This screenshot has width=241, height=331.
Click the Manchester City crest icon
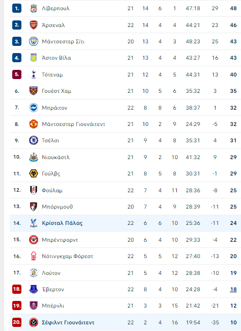34,41
